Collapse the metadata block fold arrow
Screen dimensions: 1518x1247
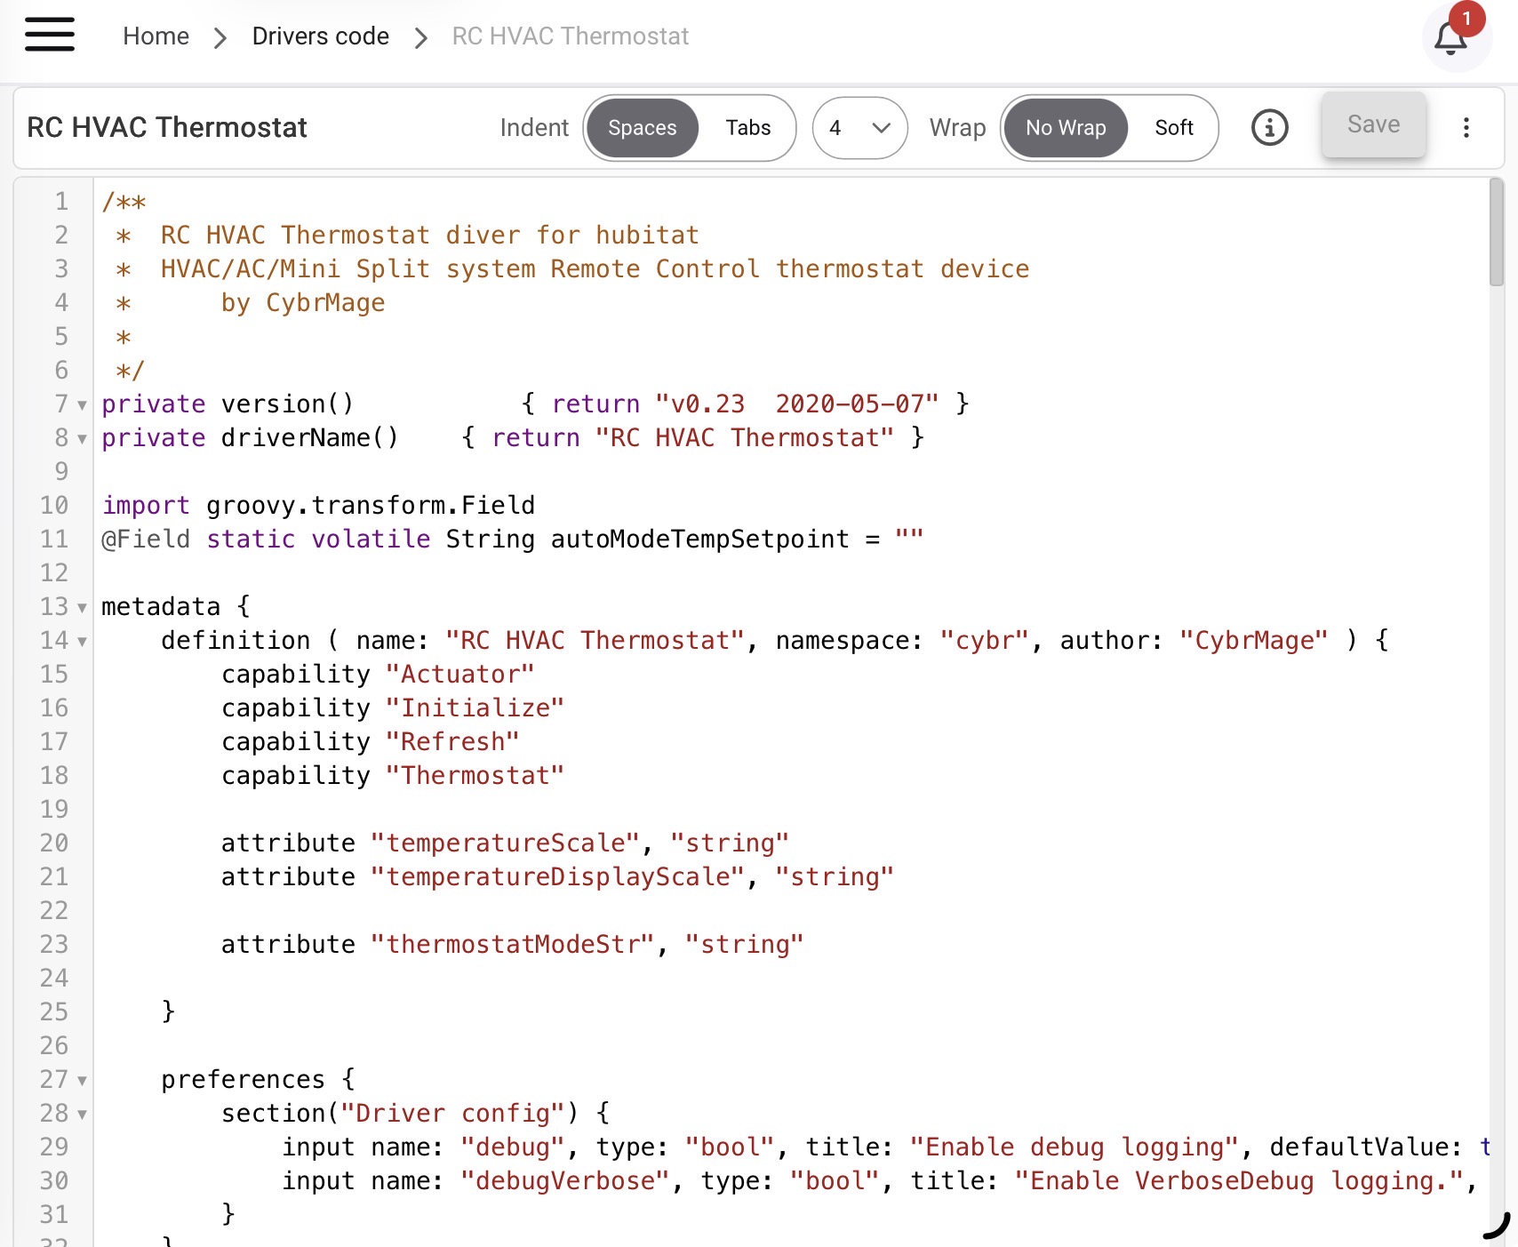tap(83, 608)
